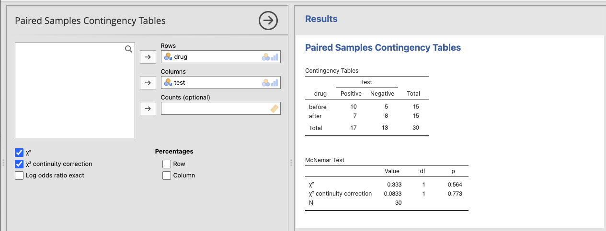Click the Paired Samples Contingency Tables results heading
Viewport: 606px width, 231px height.
click(383, 48)
